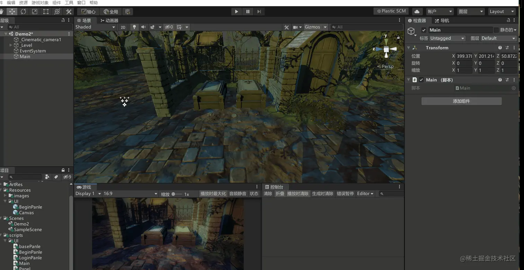Toggle hidden objects visibility counter in scene
This screenshot has height=270, width=524.
tap(169, 27)
